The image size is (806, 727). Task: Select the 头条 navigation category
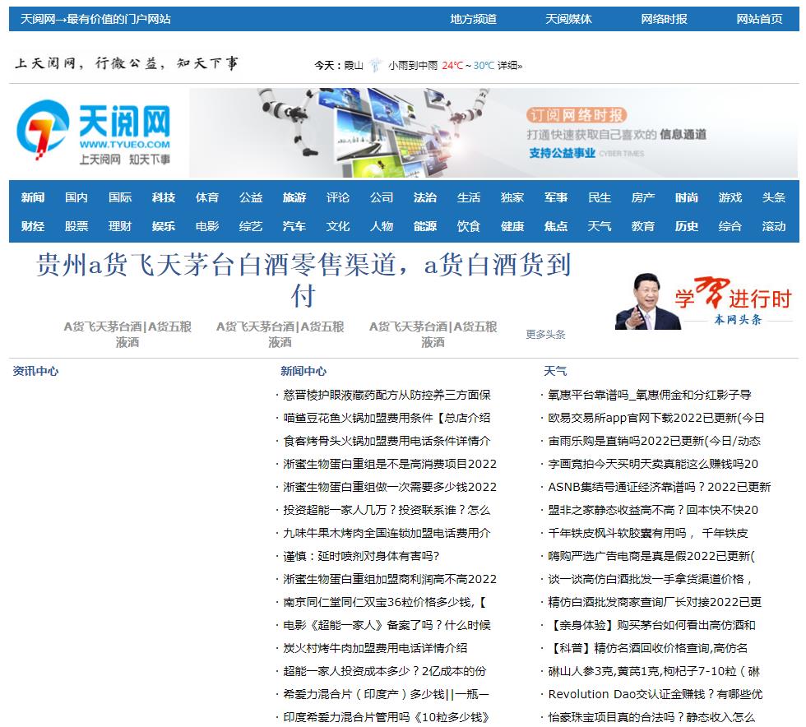click(x=774, y=197)
